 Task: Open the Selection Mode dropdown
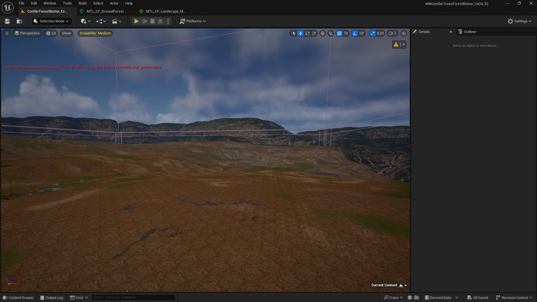(x=52, y=21)
